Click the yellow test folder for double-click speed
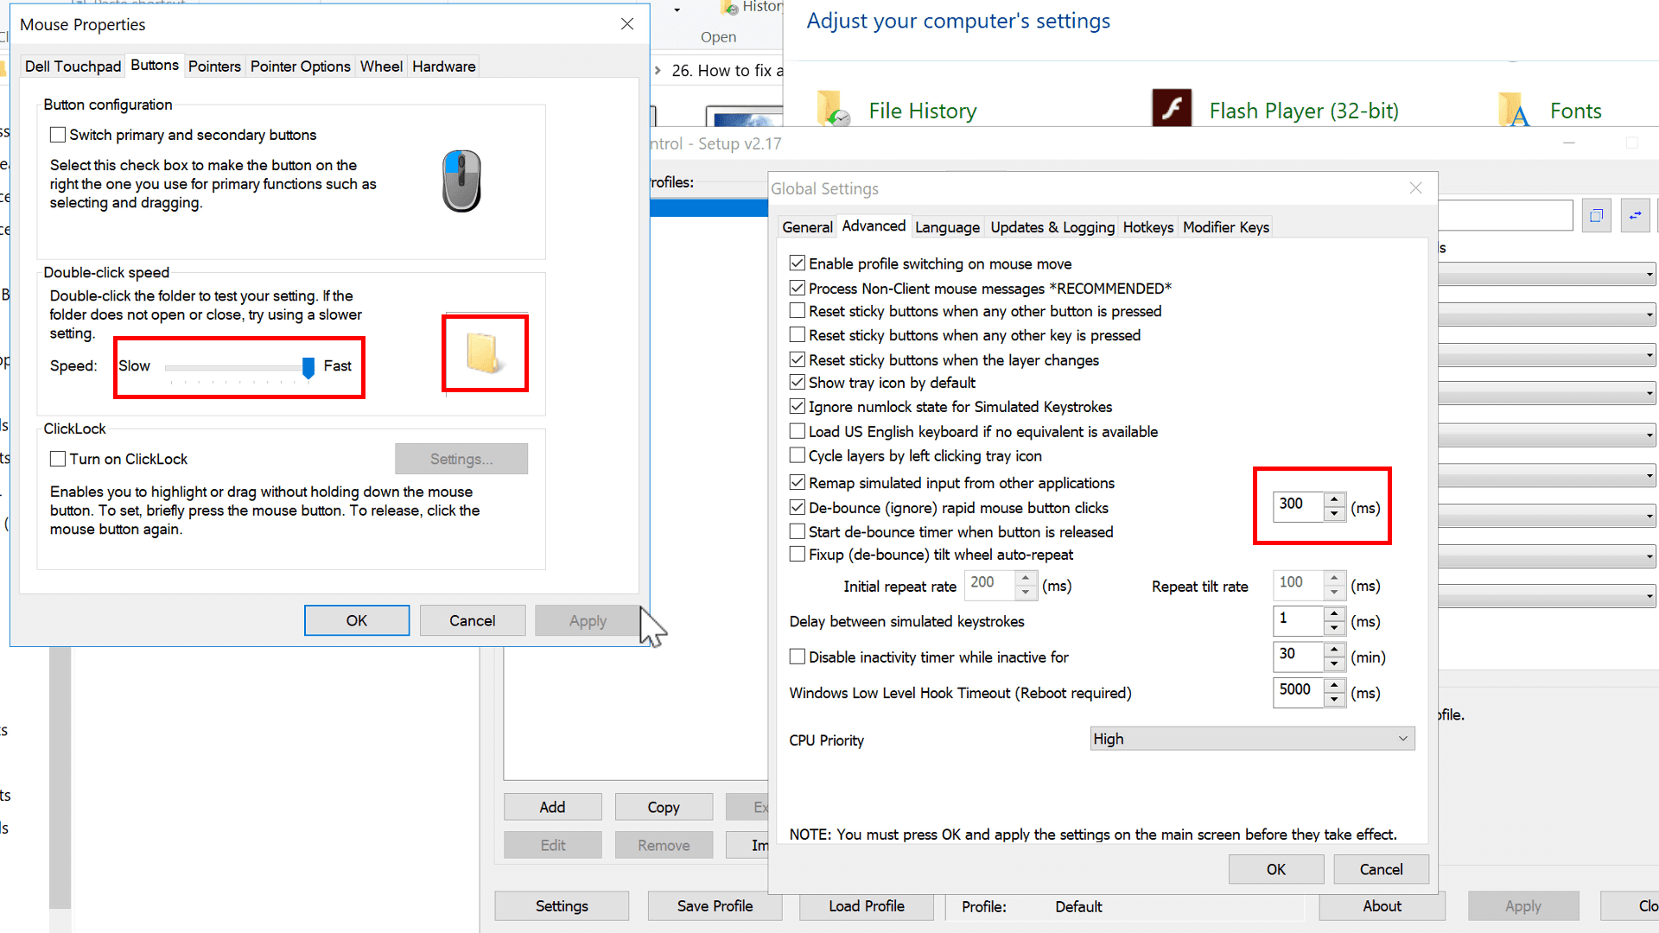Image resolution: width=1659 pixels, height=933 pixels. coord(485,352)
